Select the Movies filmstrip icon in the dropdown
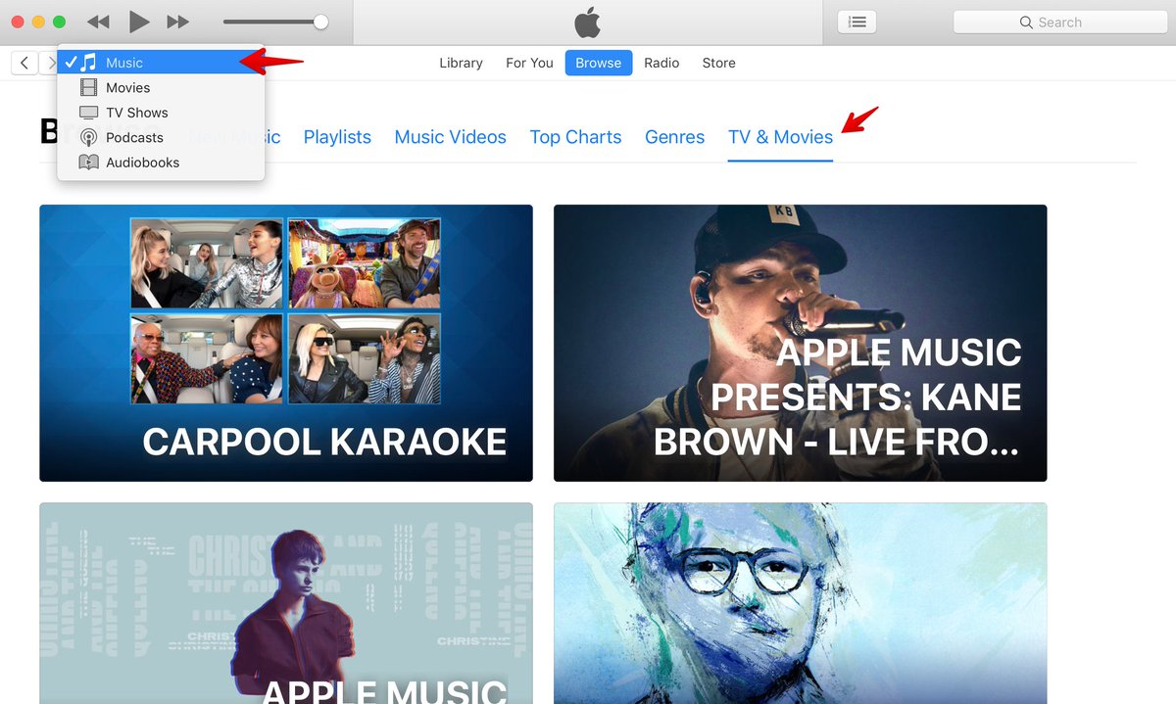The width and height of the screenshot is (1176, 704). pos(88,88)
